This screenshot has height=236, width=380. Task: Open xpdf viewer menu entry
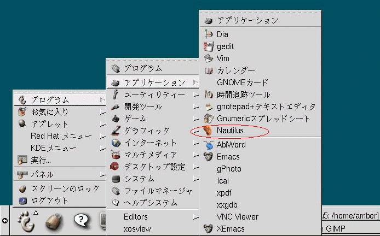coord(260,193)
